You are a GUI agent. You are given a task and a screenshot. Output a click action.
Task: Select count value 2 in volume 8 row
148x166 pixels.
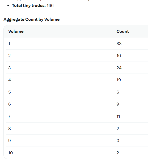click(118, 128)
